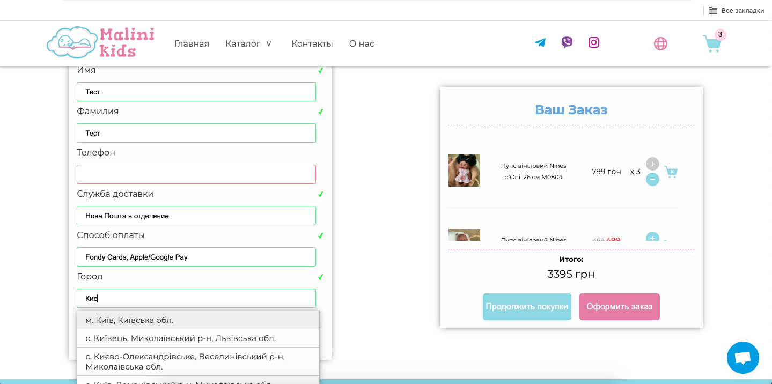Go to the Главная page
Screen dimensions: 772x384
tap(192, 43)
